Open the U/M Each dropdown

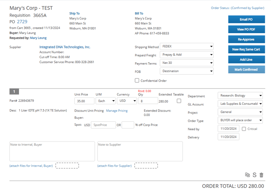point(106,101)
